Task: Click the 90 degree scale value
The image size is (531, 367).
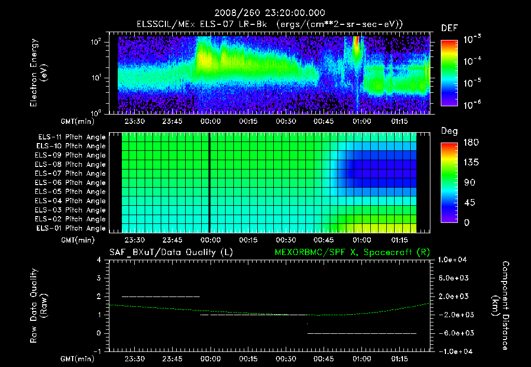Action: (x=470, y=182)
